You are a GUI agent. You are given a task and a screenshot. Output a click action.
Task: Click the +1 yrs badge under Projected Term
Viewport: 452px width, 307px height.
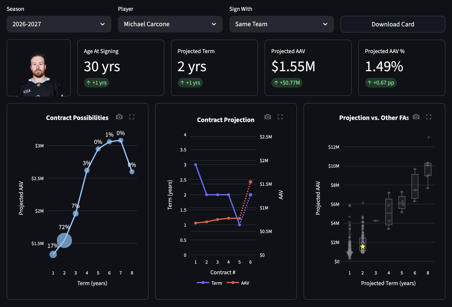tap(190, 83)
